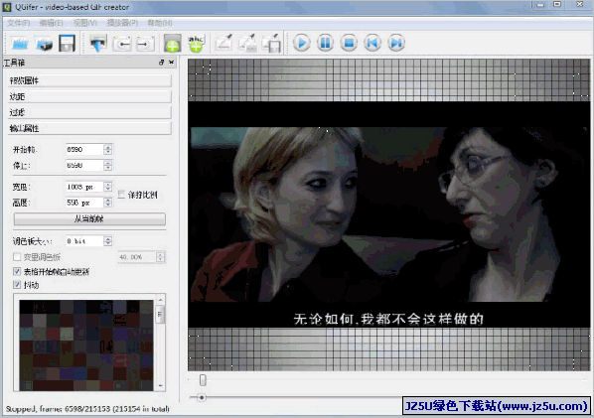
Task: Expand the 过滤 toolbox section
Action: (x=89, y=112)
